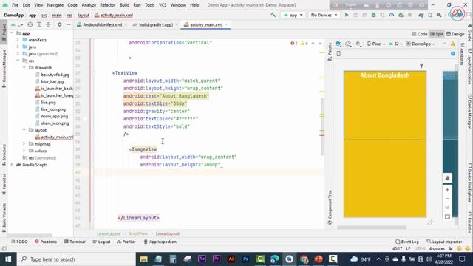473x266 pixels.
Task: Open the red error indicator in the editor
Action: click(x=294, y=44)
